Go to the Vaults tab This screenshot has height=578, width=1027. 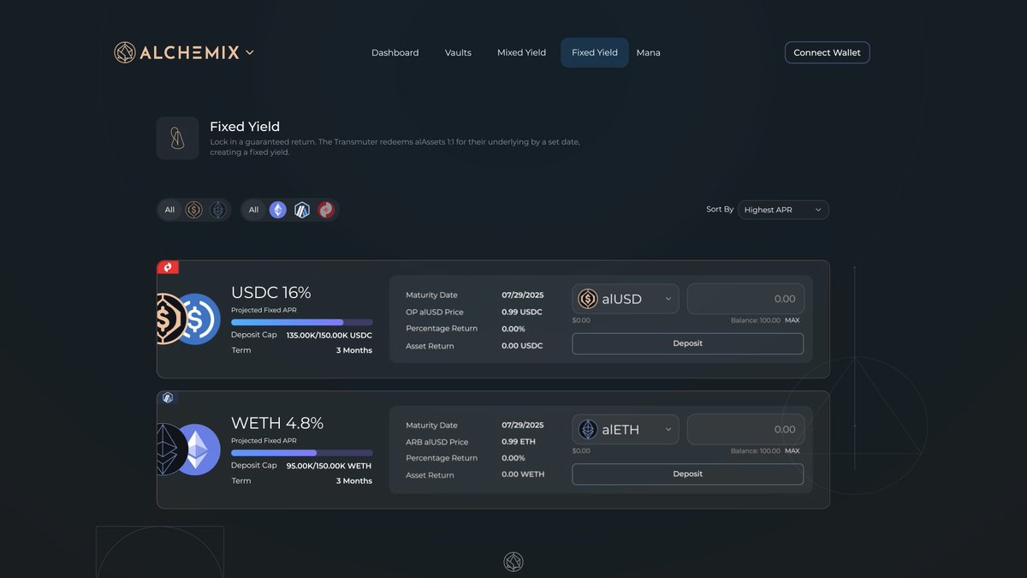458,53
